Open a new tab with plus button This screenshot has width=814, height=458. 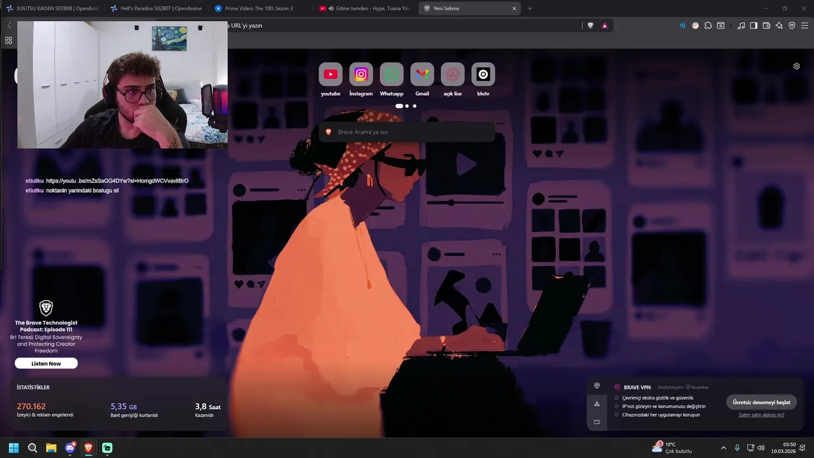pyautogui.click(x=530, y=8)
